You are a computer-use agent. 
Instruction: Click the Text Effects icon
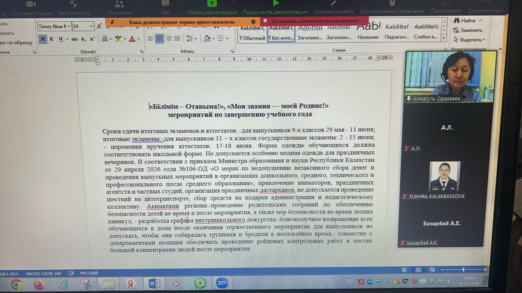105,39
